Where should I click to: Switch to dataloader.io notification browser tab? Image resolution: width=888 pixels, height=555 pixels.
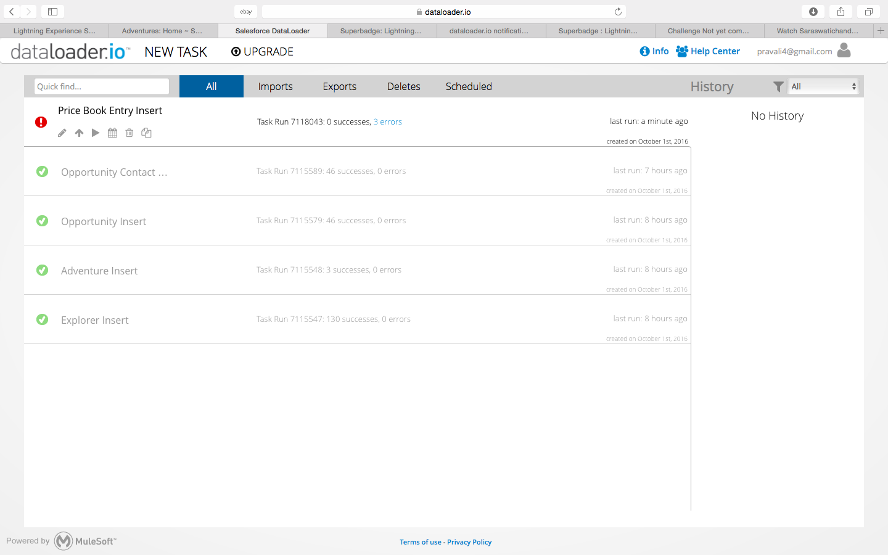point(491,31)
